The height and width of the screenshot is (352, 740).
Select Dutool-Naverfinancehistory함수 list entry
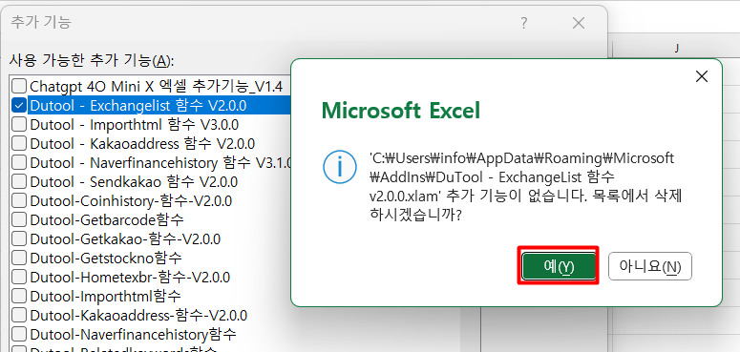pyautogui.click(x=133, y=334)
